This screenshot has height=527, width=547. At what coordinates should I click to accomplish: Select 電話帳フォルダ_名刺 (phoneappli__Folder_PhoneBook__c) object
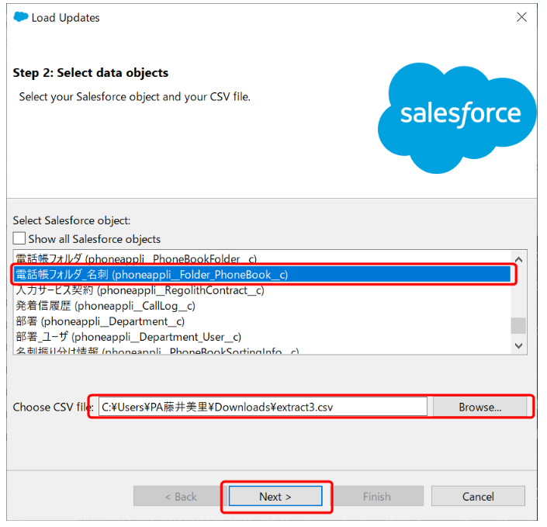262,275
